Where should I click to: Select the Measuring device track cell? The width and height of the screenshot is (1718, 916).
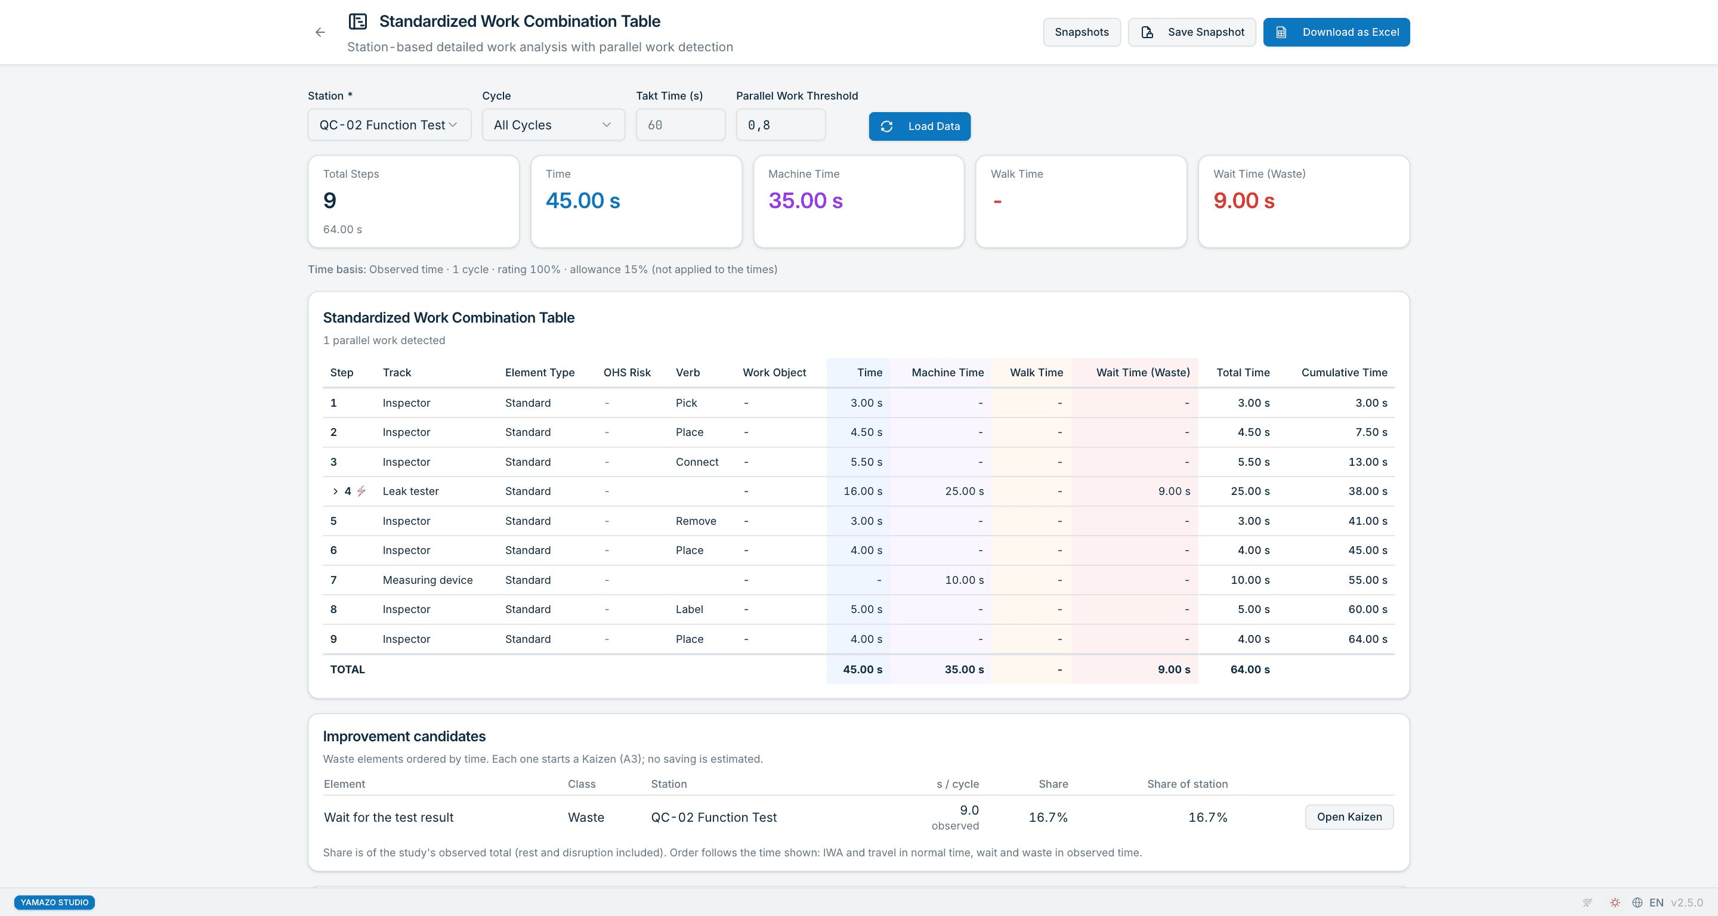pos(428,580)
